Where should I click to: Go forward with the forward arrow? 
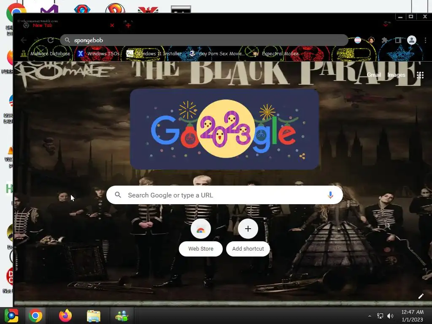pyautogui.click(x=37, y=40)
